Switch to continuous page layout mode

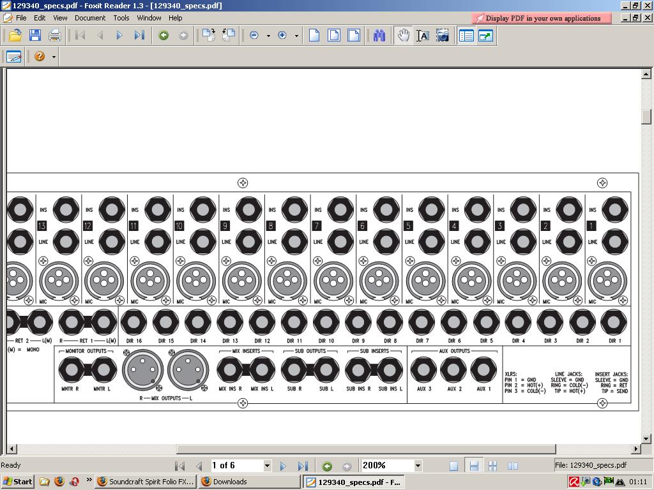(474, 466)
